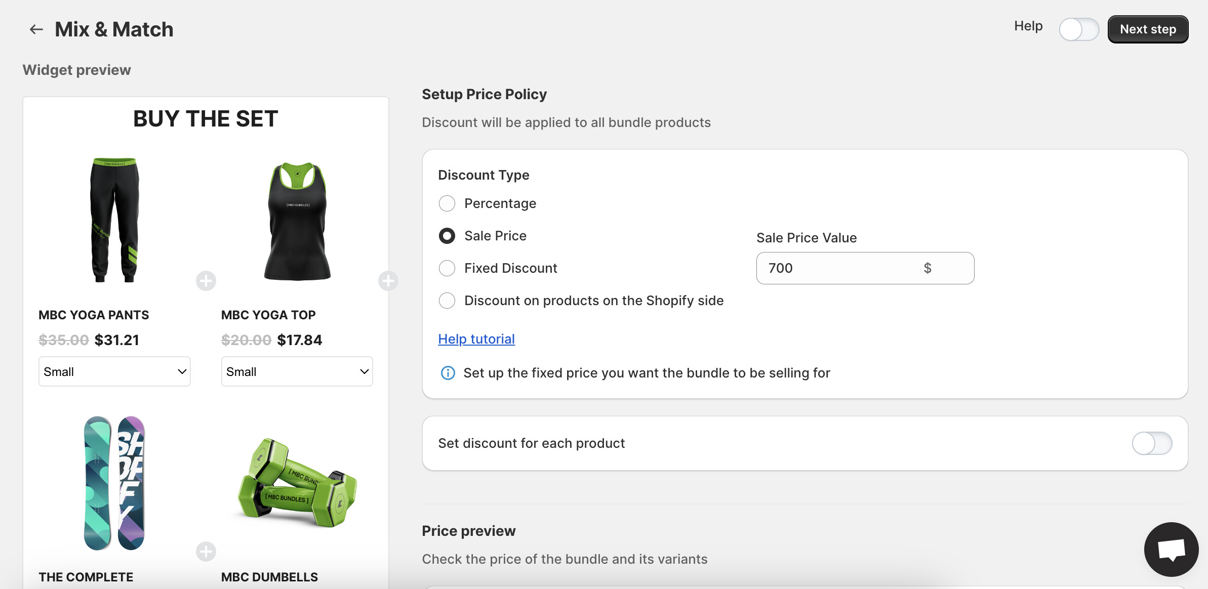Open the Help tutorial link
The height and width of the screenshot is (589, 1208).
tap(476, 339)
